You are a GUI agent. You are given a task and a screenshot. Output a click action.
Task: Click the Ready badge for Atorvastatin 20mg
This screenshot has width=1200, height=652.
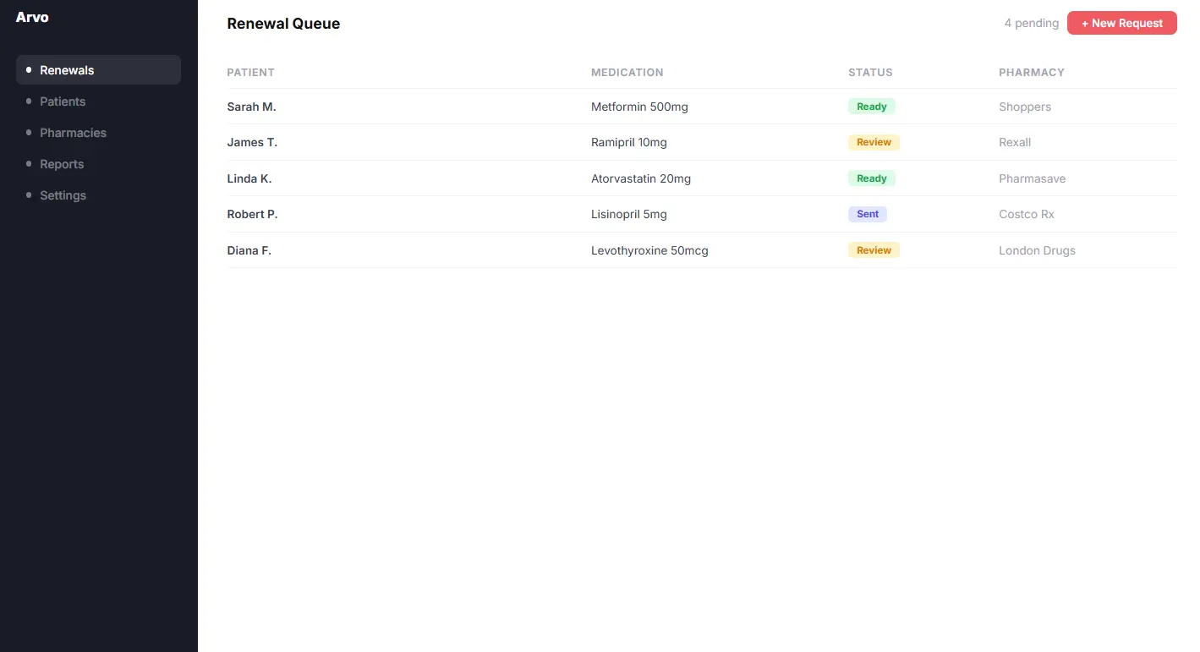(871, 178)
